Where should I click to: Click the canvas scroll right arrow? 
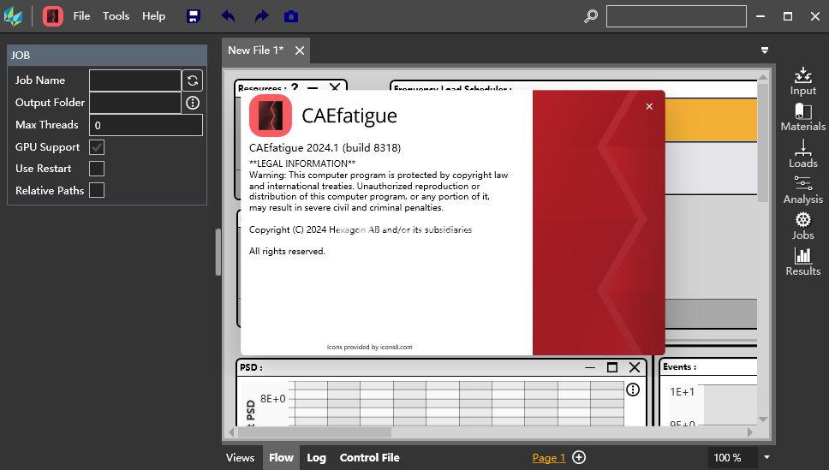point(750,432)
